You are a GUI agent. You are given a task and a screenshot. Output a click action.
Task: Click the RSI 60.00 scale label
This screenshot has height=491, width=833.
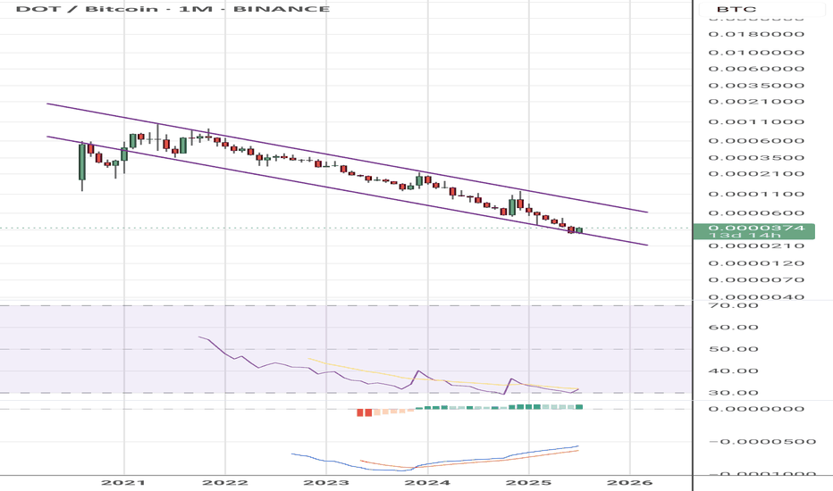[x=734, y=328]
